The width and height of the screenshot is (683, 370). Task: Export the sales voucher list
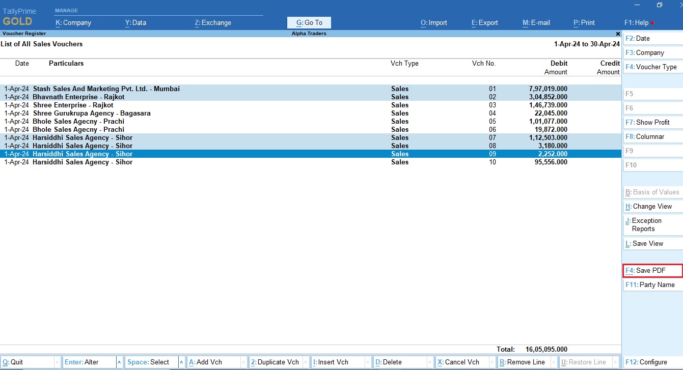[484, 22]
